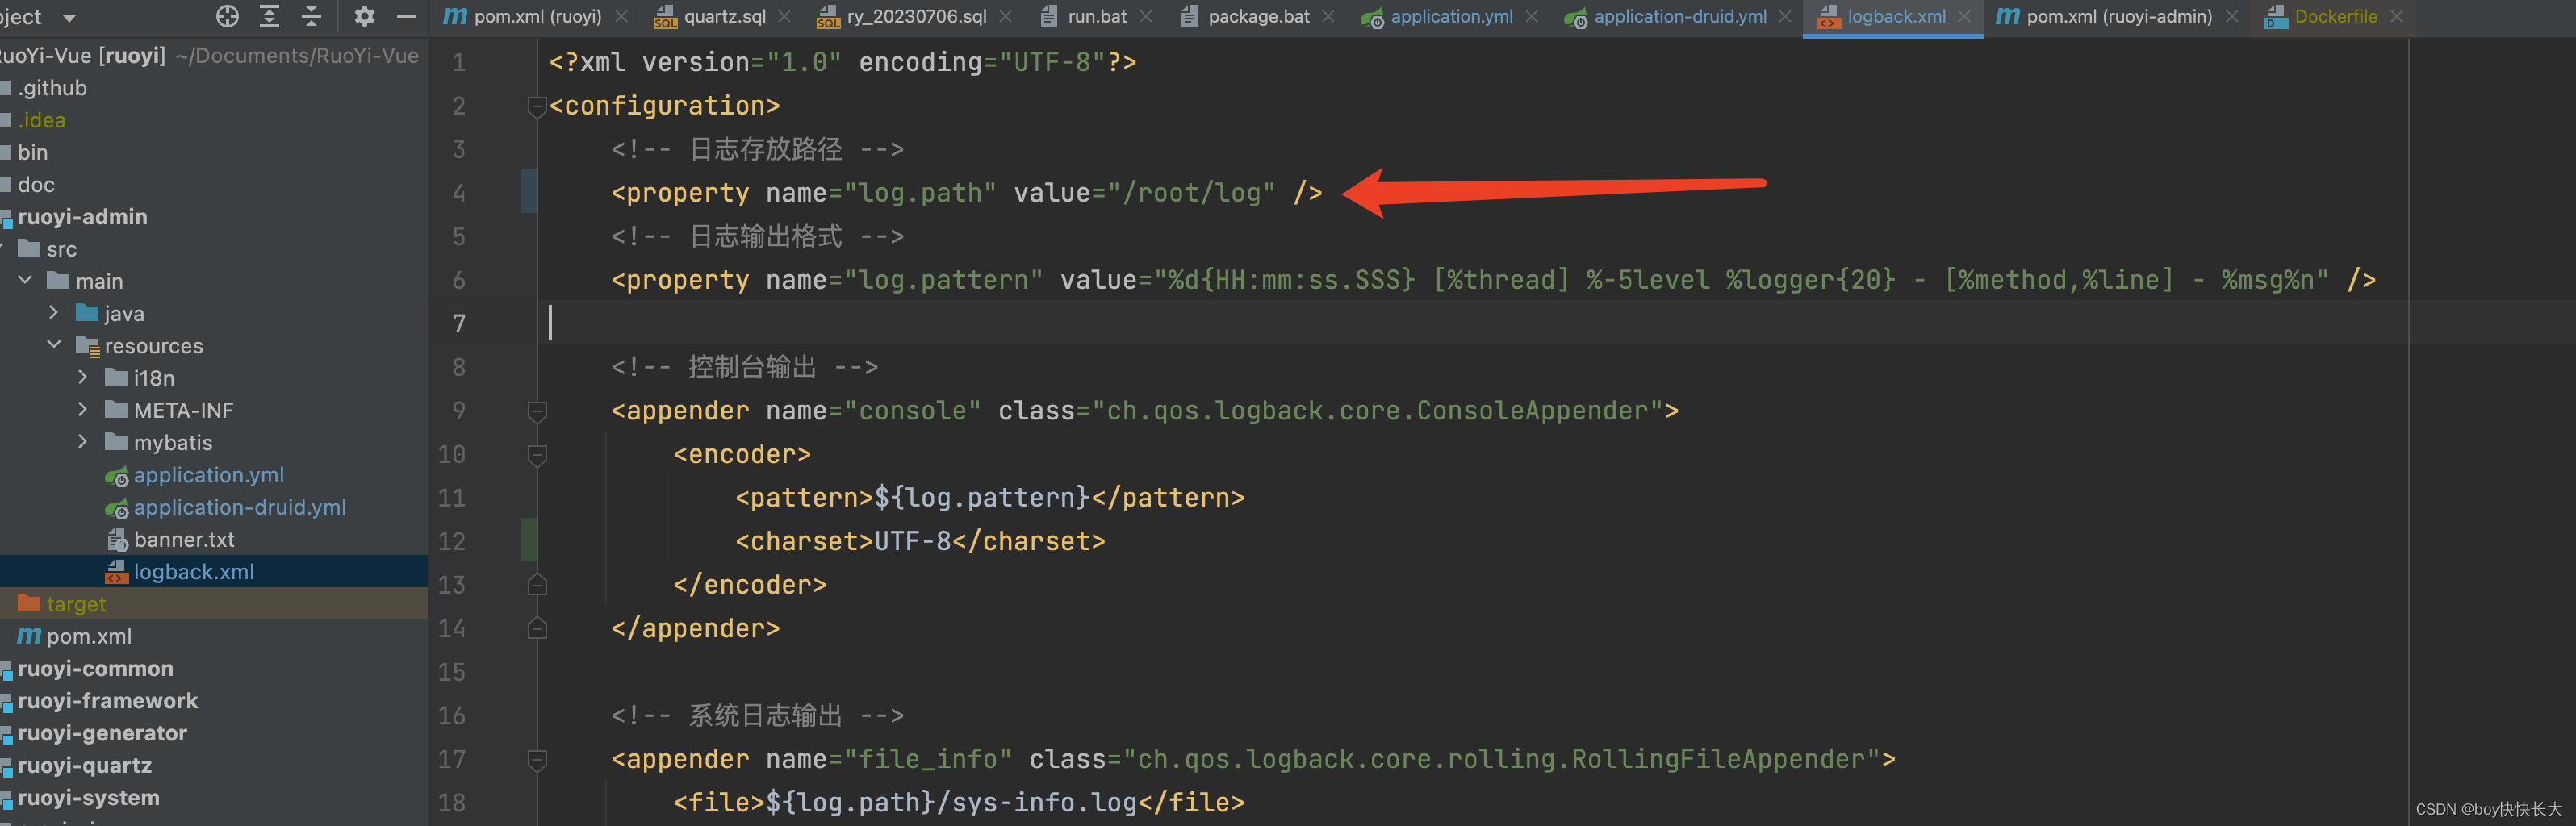Fold the file_info appender at line 17
Viewport: 2576px width, 826px height.
[537, 759]
